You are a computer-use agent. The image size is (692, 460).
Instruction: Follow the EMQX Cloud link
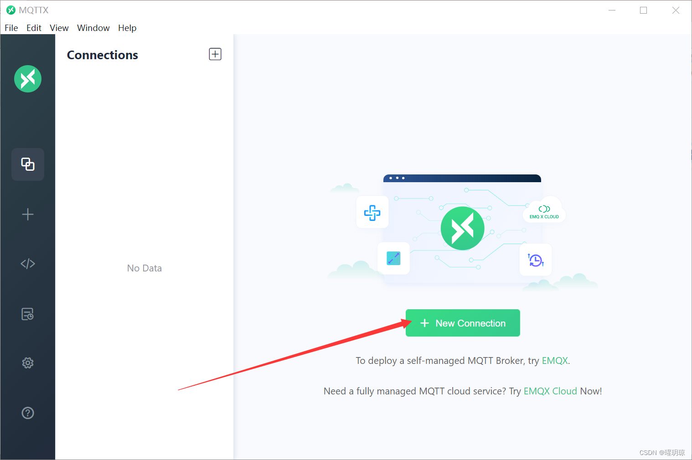[x=550, y=391]
